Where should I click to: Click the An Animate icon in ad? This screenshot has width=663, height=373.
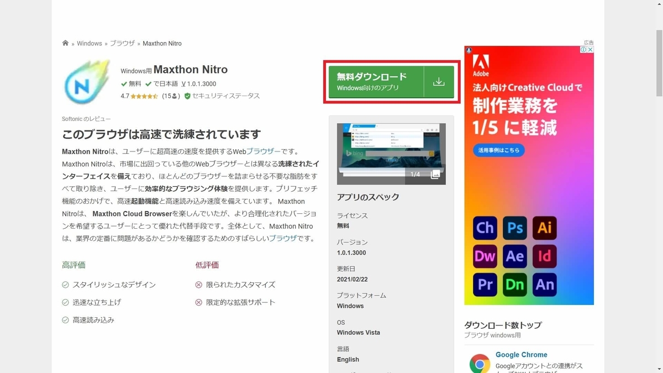click(x=545, y=285)
